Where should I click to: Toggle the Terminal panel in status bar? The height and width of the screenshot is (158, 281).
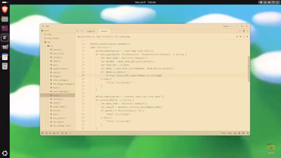pos(239,133)
